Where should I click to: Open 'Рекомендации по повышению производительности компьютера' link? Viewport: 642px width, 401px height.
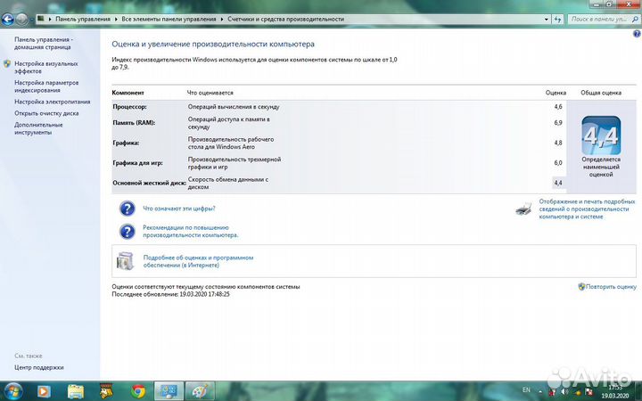coord(190,231)
